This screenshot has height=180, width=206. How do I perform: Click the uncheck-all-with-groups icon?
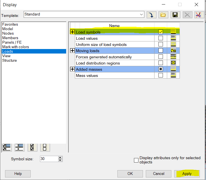tap(19, 147)
